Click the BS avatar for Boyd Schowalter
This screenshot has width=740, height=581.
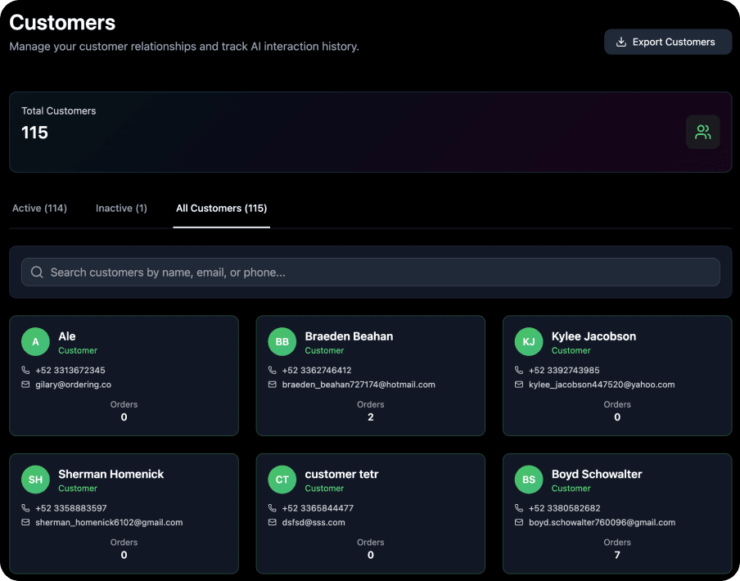[x=528, y=480]
